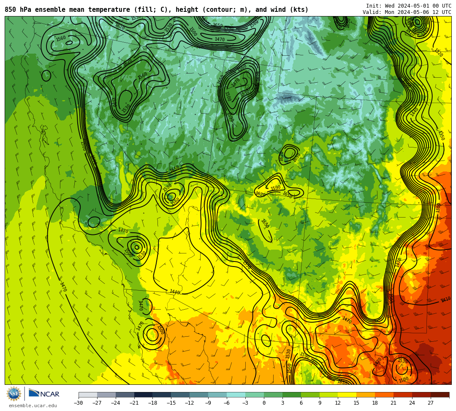Pick the dark green 3 to 6 colorbar swatch

[x=292, y=395]
